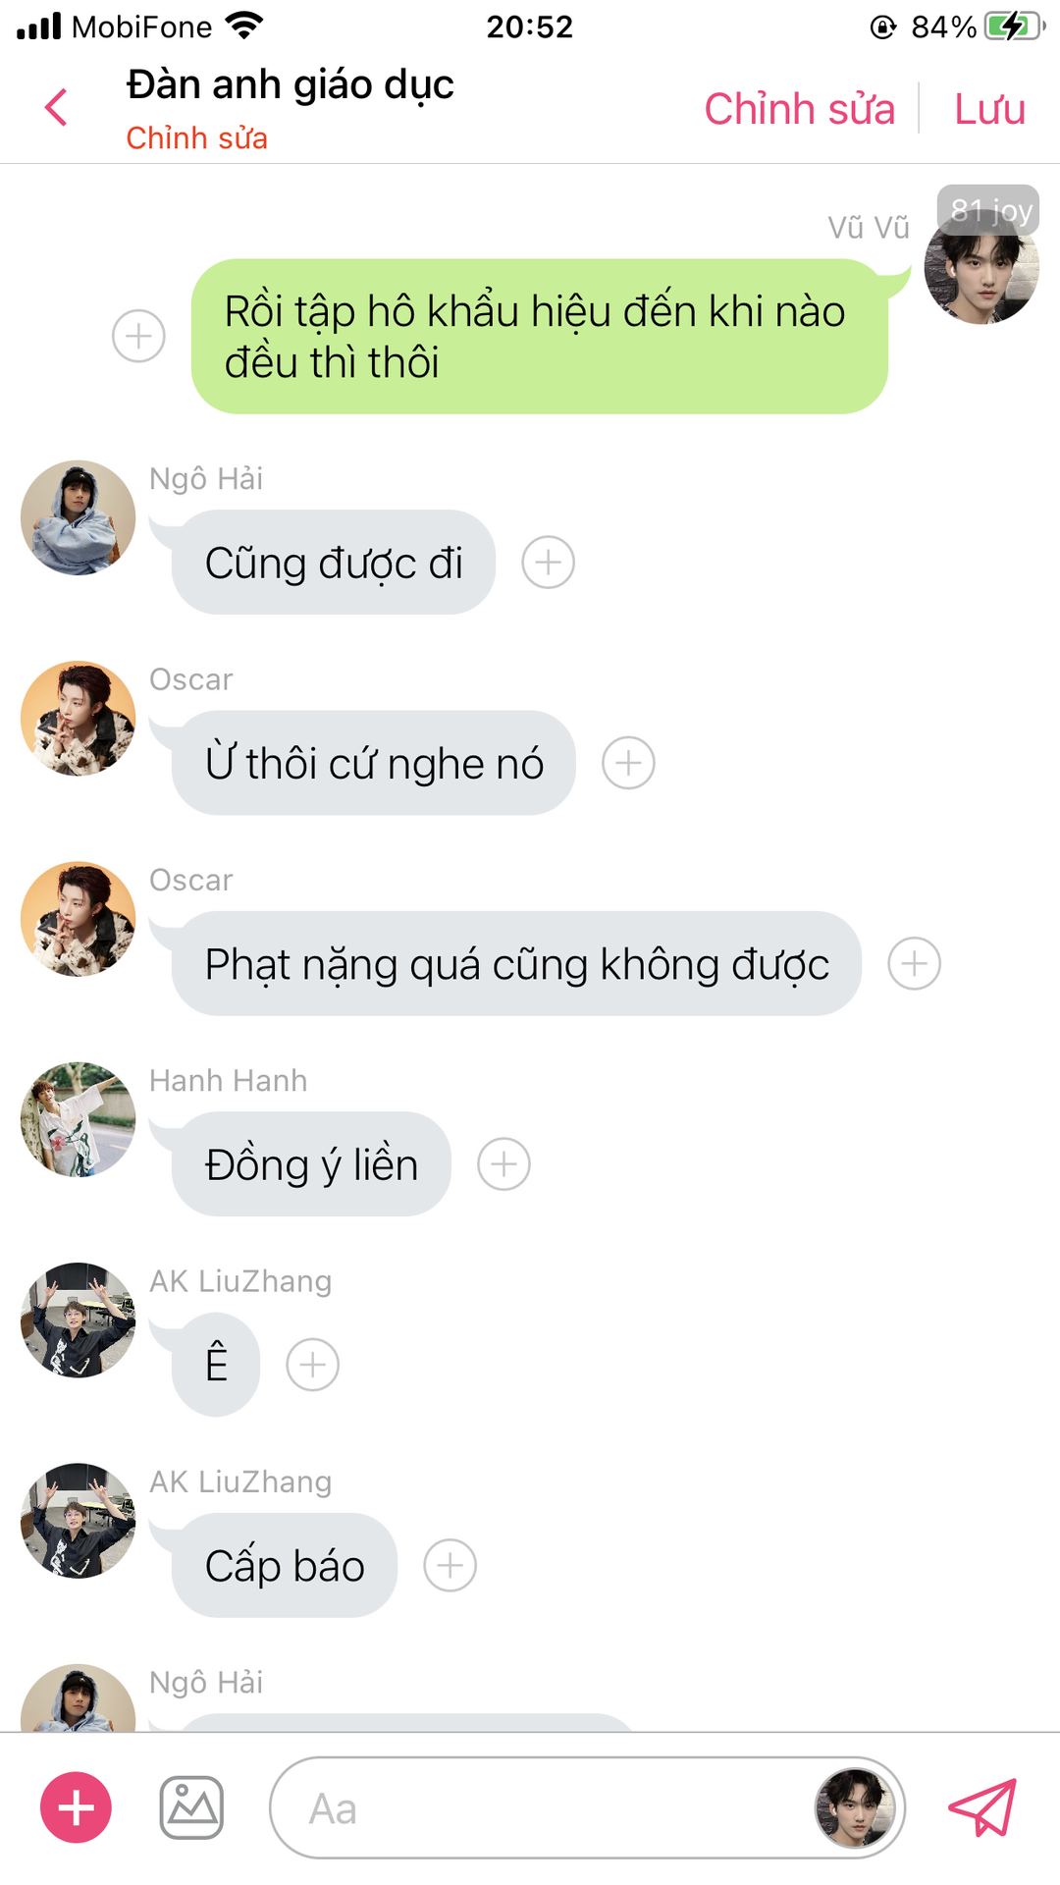Image resolution: width=1060 pixels, height=1885 pixels.
Task: Tap plus icon next to 'Đồng ý liền'
Action: click(503, 1164)
